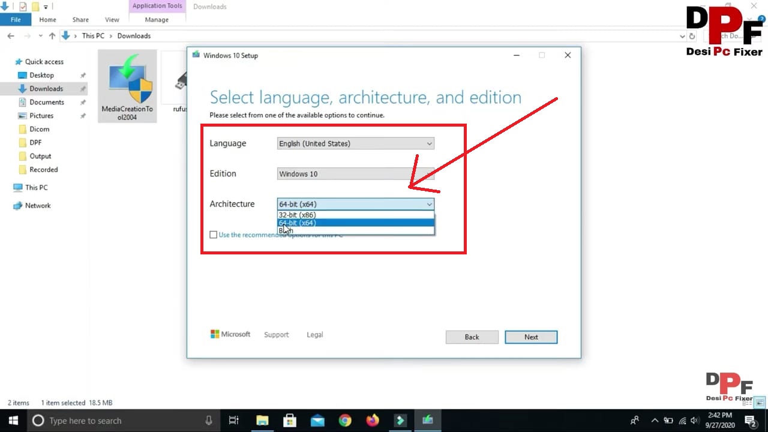
Task: Open the Customize Quick Access Toolbar arrow
Action: pos(46,7)
